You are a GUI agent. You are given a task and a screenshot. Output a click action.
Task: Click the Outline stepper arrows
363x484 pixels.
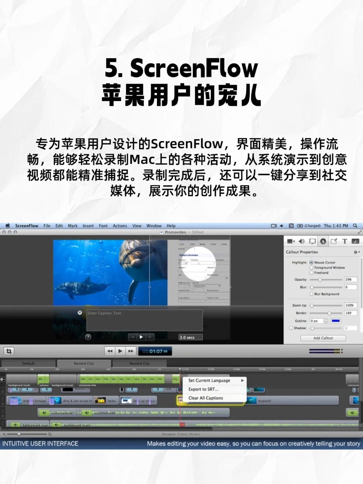[x=326, y=321]
